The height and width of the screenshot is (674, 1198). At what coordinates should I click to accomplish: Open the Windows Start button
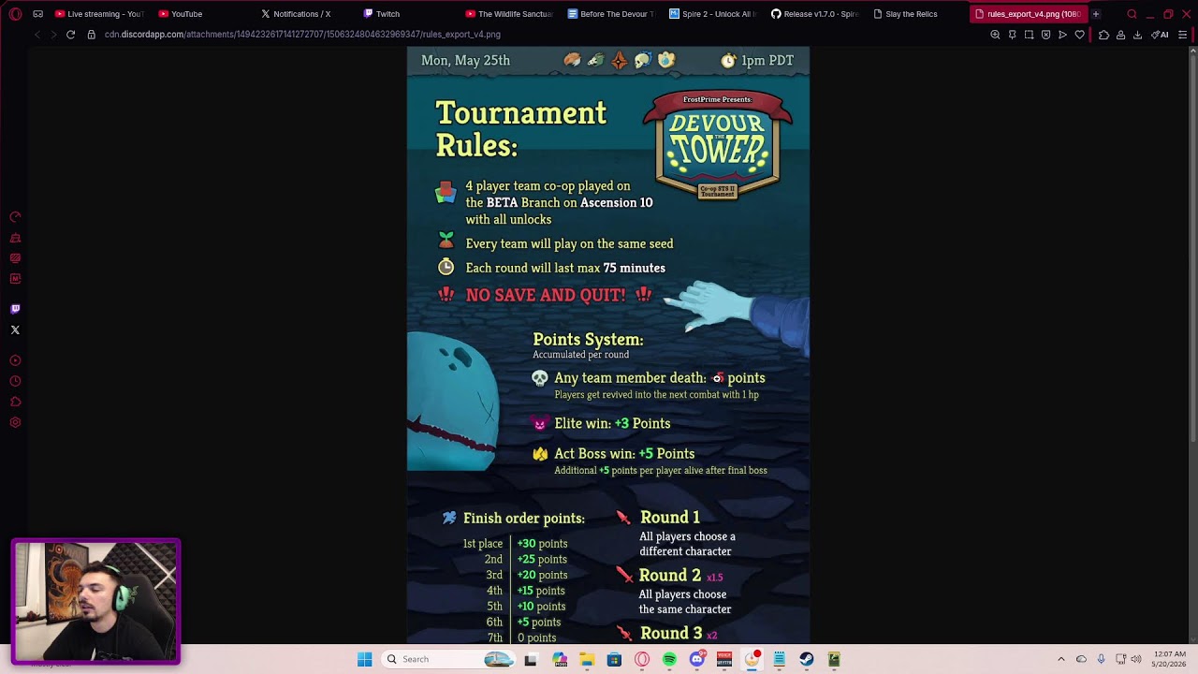pyautogui.click(x=365, y=659)
